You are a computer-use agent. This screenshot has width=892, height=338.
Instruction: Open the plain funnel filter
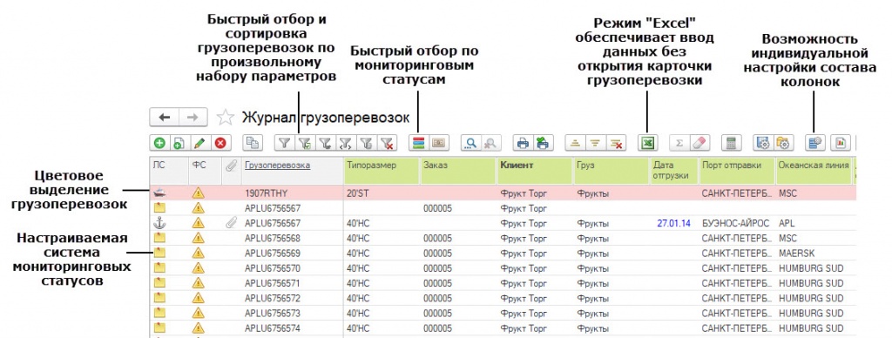point(285,144)
